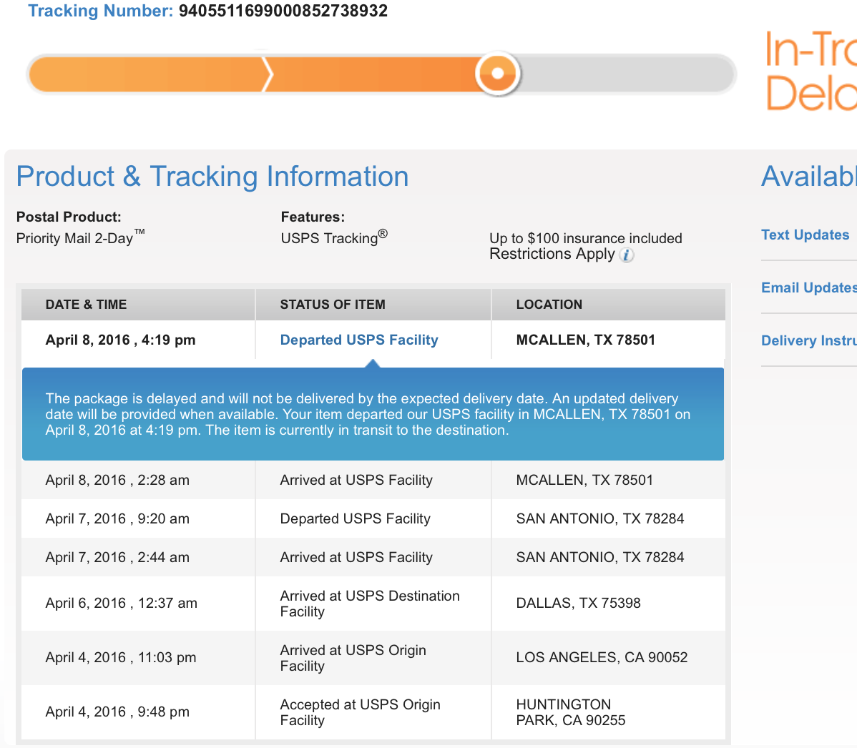The width and height of the screenshot is (857, 748).
Task: Click the blue delayed package notification banner
Action: [x=373, y=414]
